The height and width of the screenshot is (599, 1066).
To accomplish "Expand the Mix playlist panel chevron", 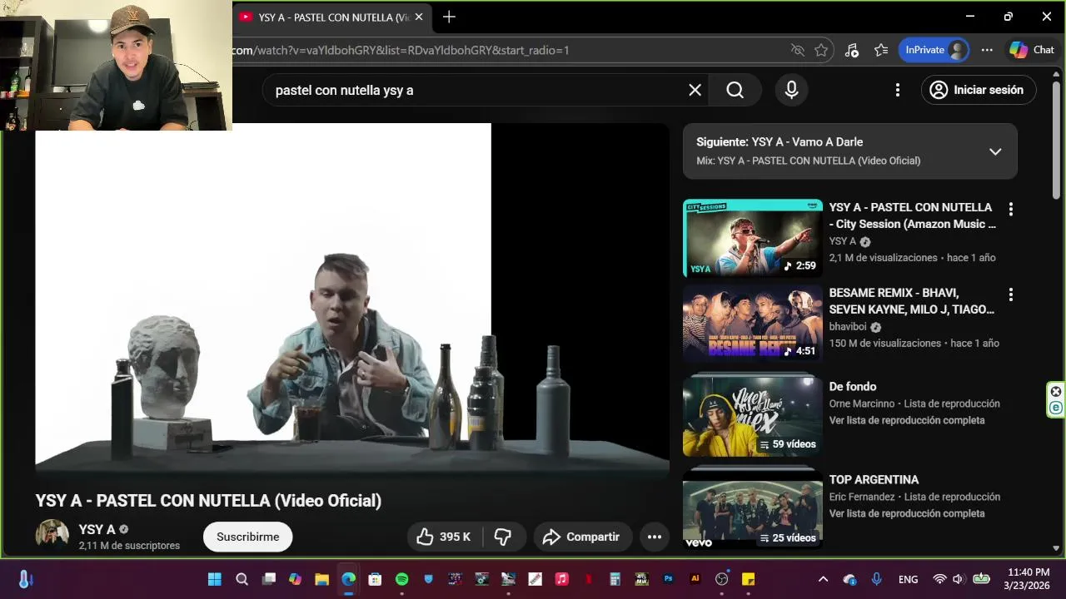I will tap(994, 151).
